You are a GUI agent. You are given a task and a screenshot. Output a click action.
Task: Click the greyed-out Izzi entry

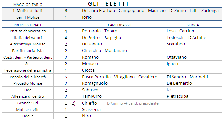point(170,90)
